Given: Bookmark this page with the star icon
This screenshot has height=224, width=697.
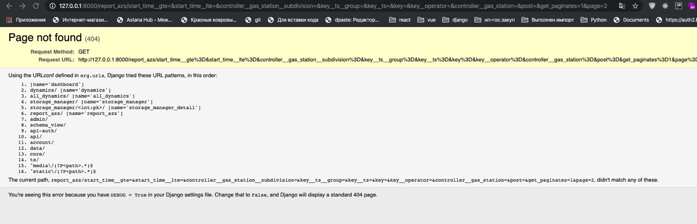Looking at the screenshot, I should click(x=635, y=6).
